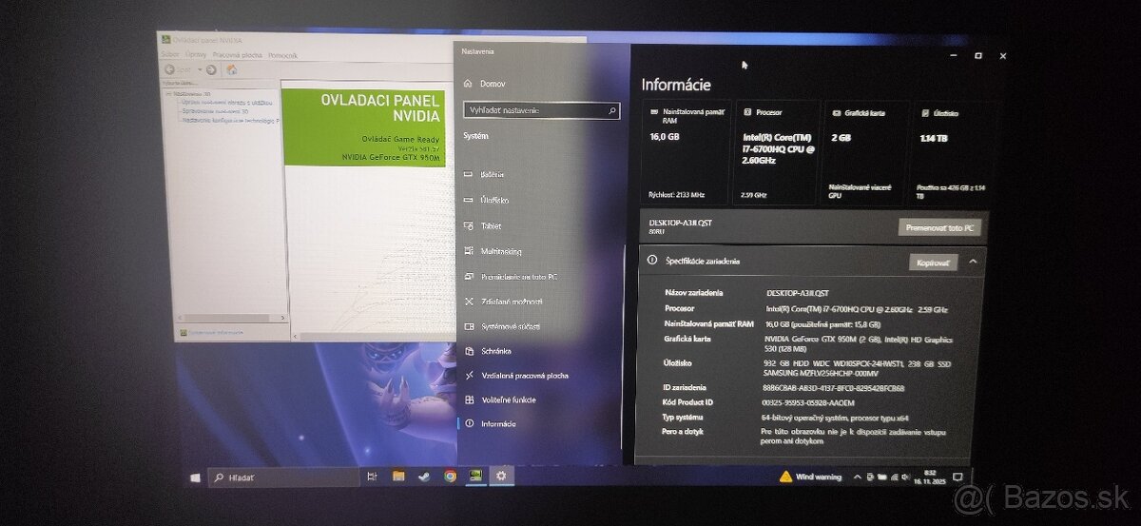Click the NVIDIA Control Panel Forward arrow
Image resolution: width=1141 pixels, height=526 pixels.
coord(211,69)
